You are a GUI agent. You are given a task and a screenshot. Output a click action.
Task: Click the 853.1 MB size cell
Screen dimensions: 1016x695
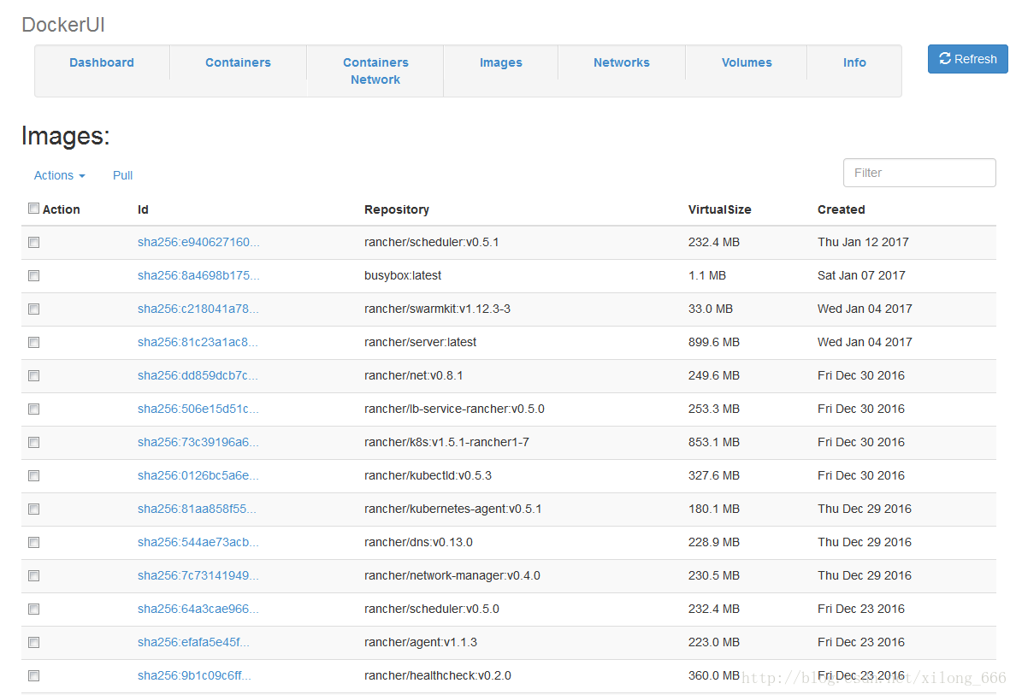(714, 443)
